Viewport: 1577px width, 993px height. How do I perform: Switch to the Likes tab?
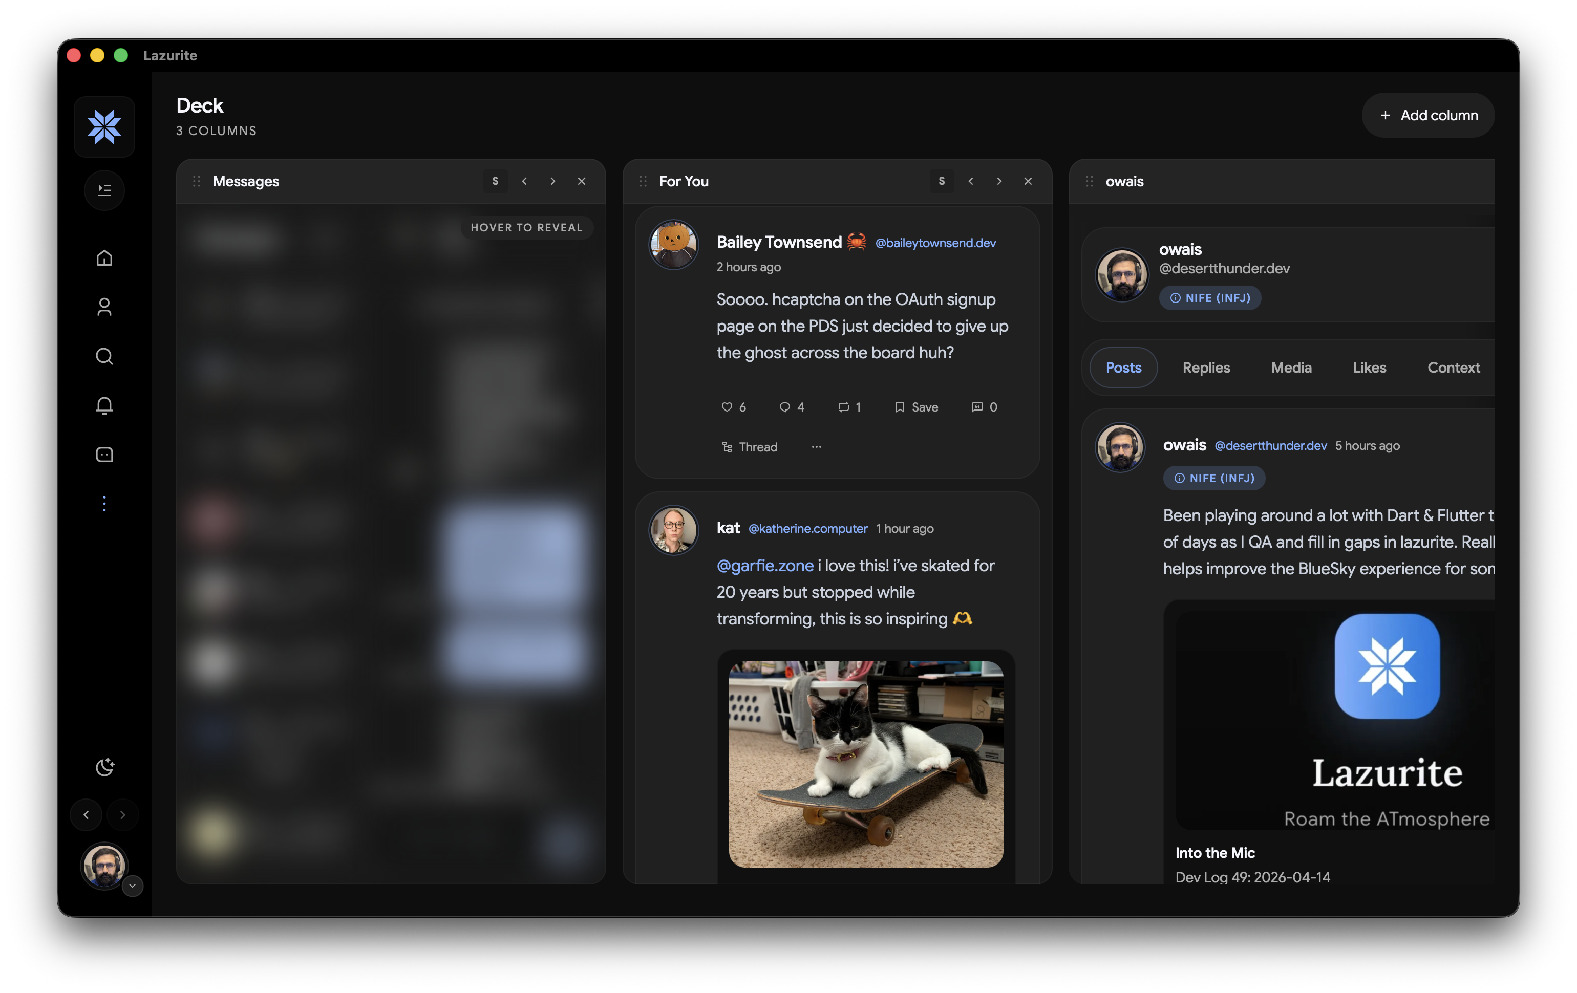[1370, 367]
